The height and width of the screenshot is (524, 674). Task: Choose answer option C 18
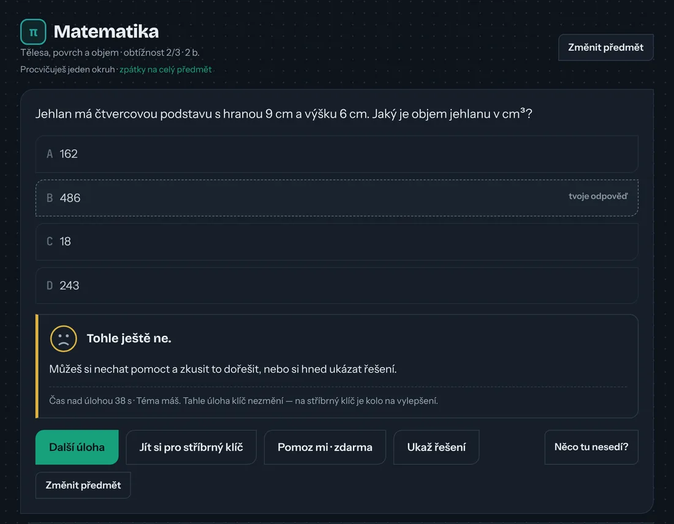pos(336,241)
